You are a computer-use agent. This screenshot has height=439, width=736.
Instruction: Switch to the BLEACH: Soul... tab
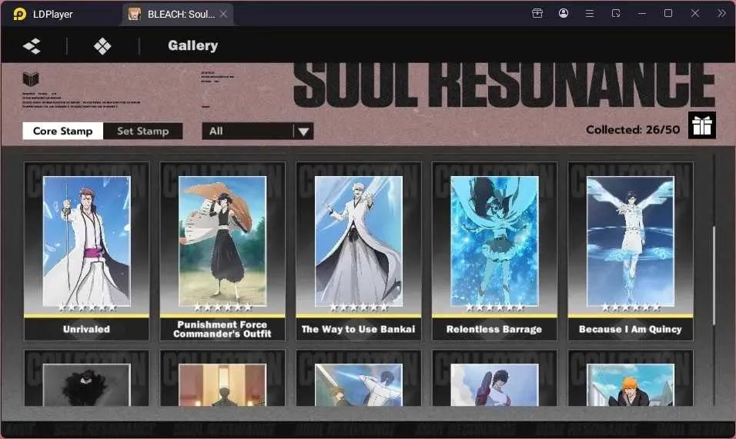click(177, 14)
